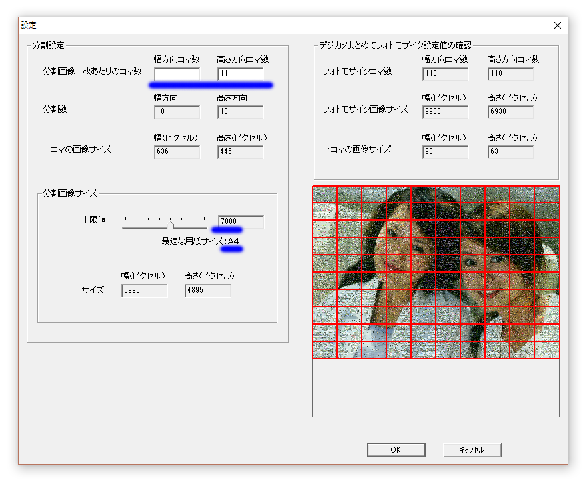The width and height of the screenshot is (587, 488).
Task: Click the right panel field showing 90
Action: [x=445, y=152]
